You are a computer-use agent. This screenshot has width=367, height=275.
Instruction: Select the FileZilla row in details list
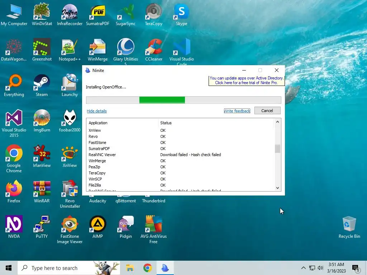point(180,185)
